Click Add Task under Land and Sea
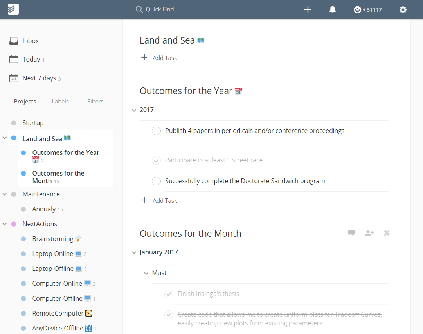 pos(159,58)
